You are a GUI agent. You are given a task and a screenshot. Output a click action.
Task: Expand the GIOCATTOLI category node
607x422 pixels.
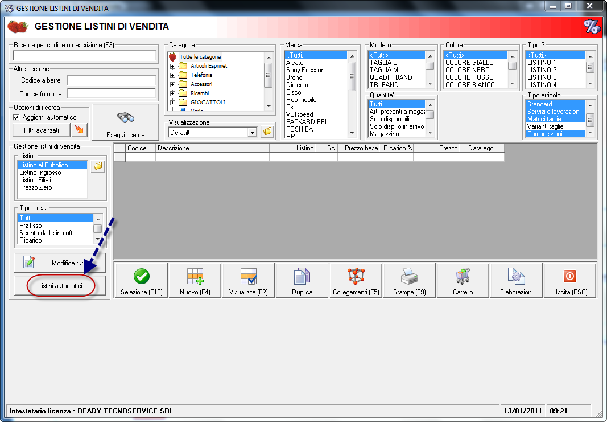coord(172,103)
